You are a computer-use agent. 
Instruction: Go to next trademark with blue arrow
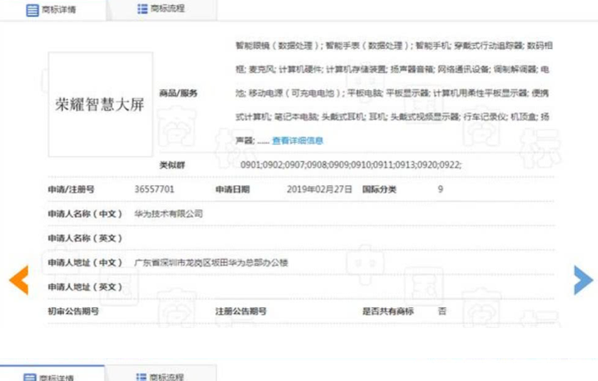583,280
